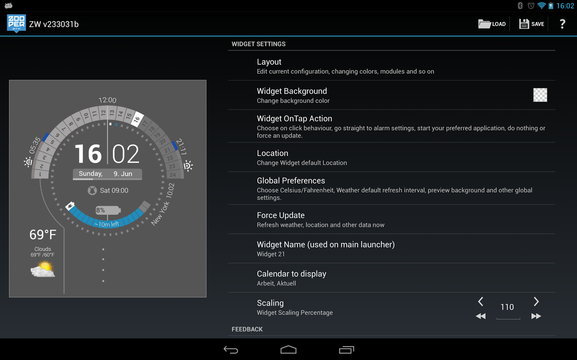Fast-increase scaling with the double-right arrow
This screenshot has height=360, width=577.
pyautogui.click(x=536, y=316)
